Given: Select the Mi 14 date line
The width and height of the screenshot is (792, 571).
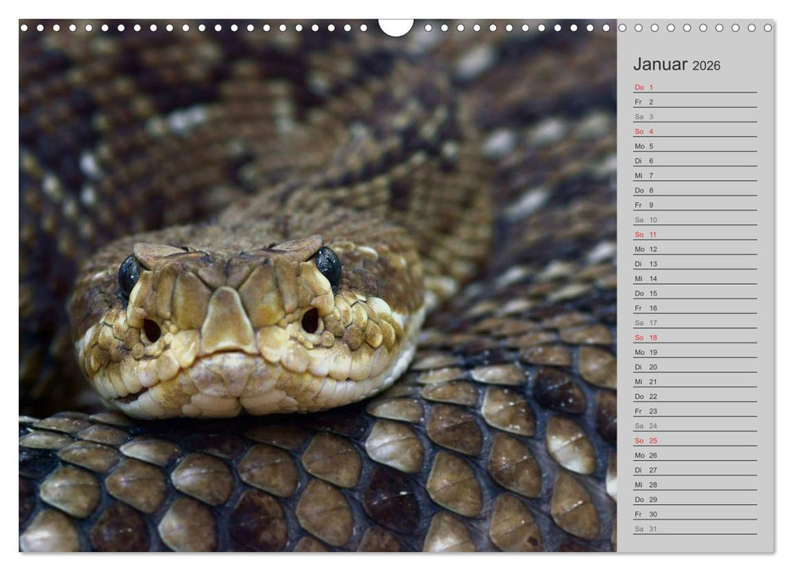Looking at the screenshot, I should 694,278.
